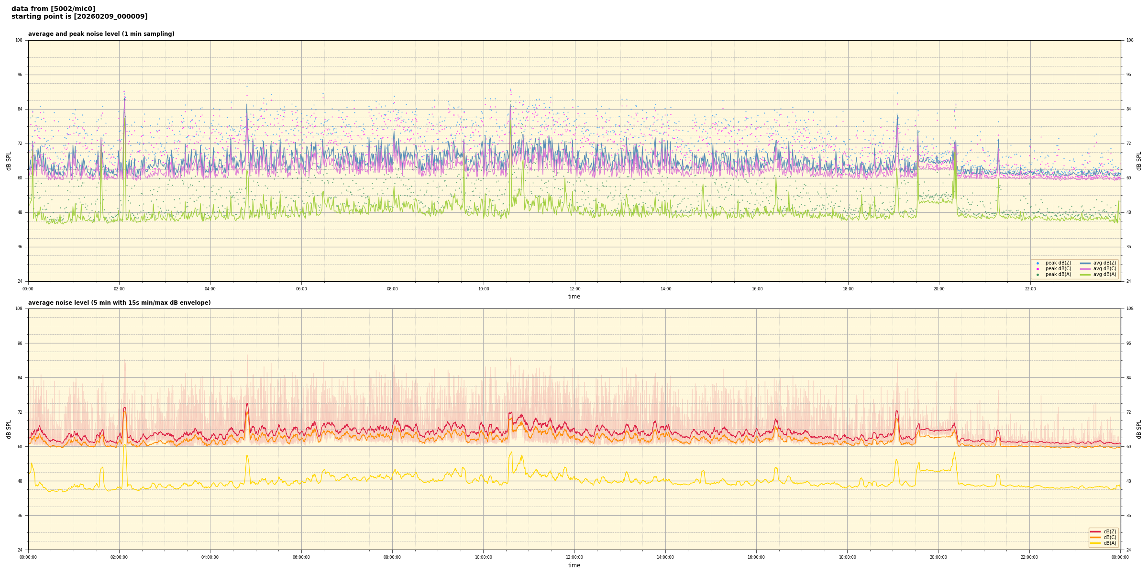Click the avg dB(Z) blue legend line

coord(1085,263)
